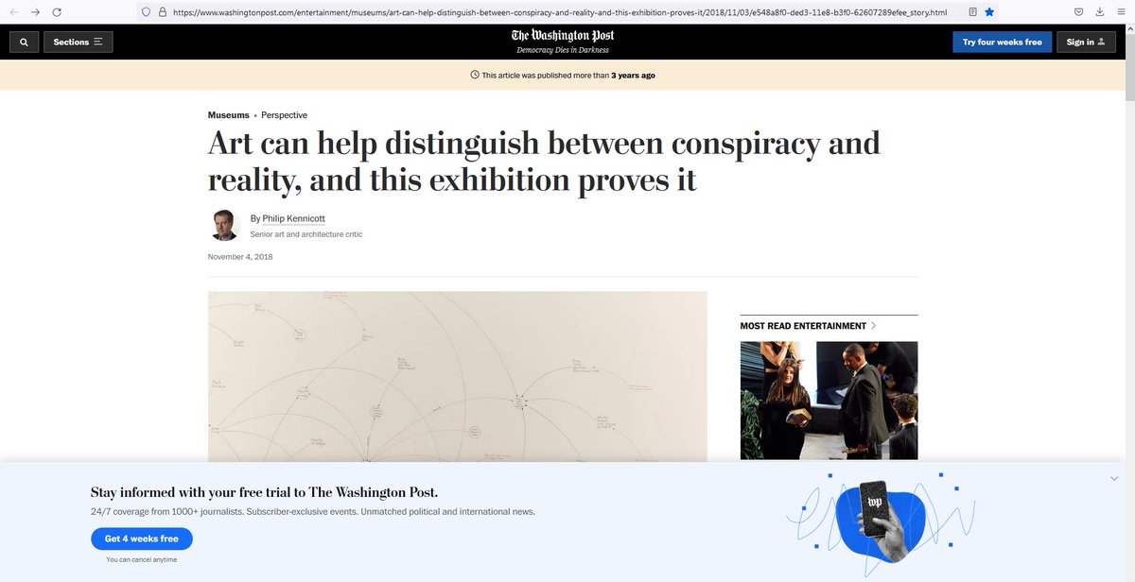Open reader view icon in address bar
1135x582 pixels.
click(x=972, y=12)
